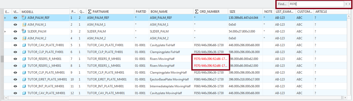Toggle visibility of TUTOR_RISERS_R_MH001

16,59
